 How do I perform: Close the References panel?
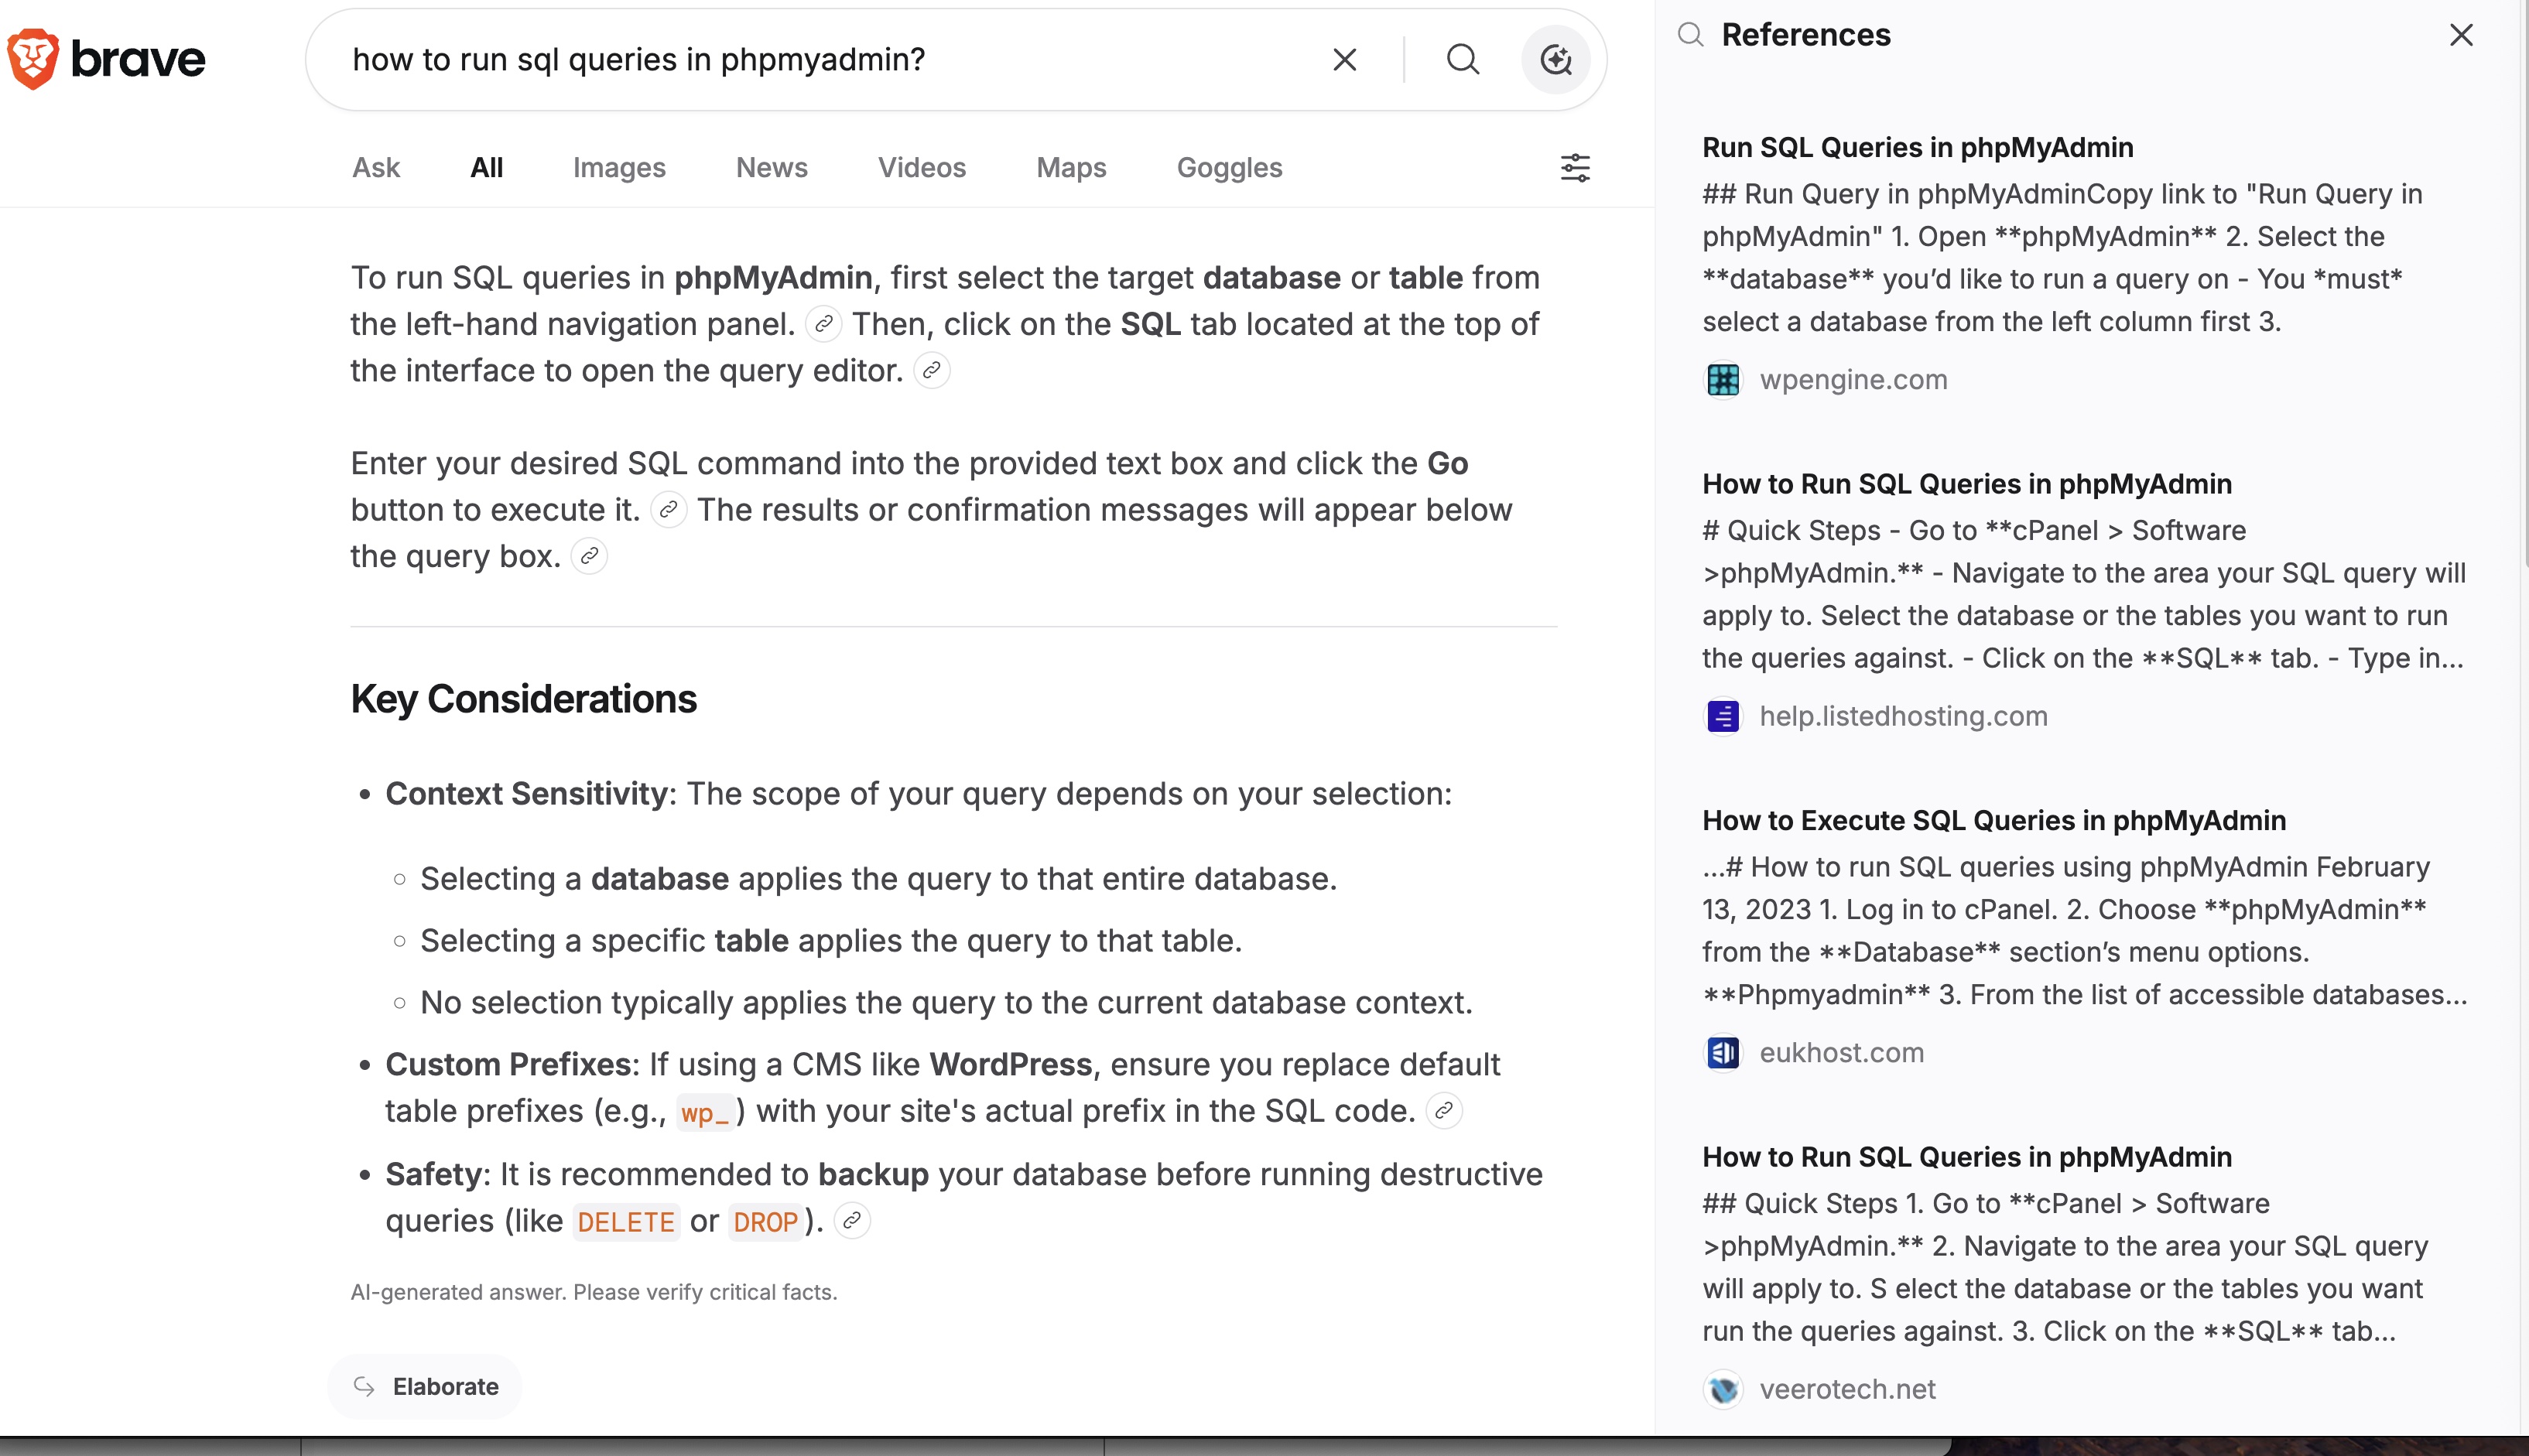coord(2461,35)
